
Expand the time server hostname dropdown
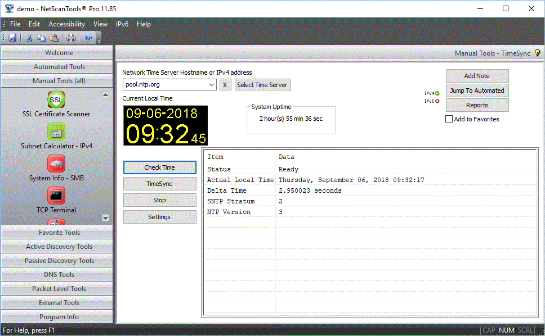[x=211, y=85]
